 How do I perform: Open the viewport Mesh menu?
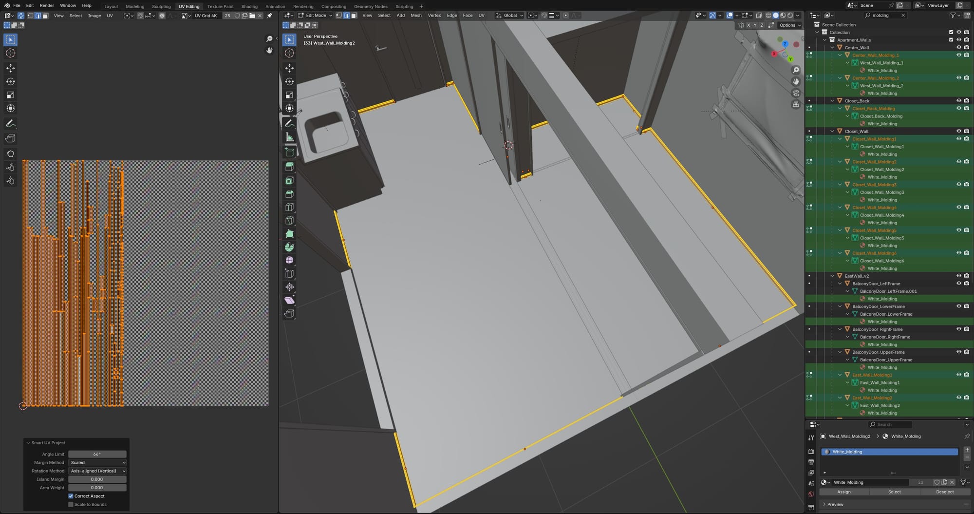point(416,16)
